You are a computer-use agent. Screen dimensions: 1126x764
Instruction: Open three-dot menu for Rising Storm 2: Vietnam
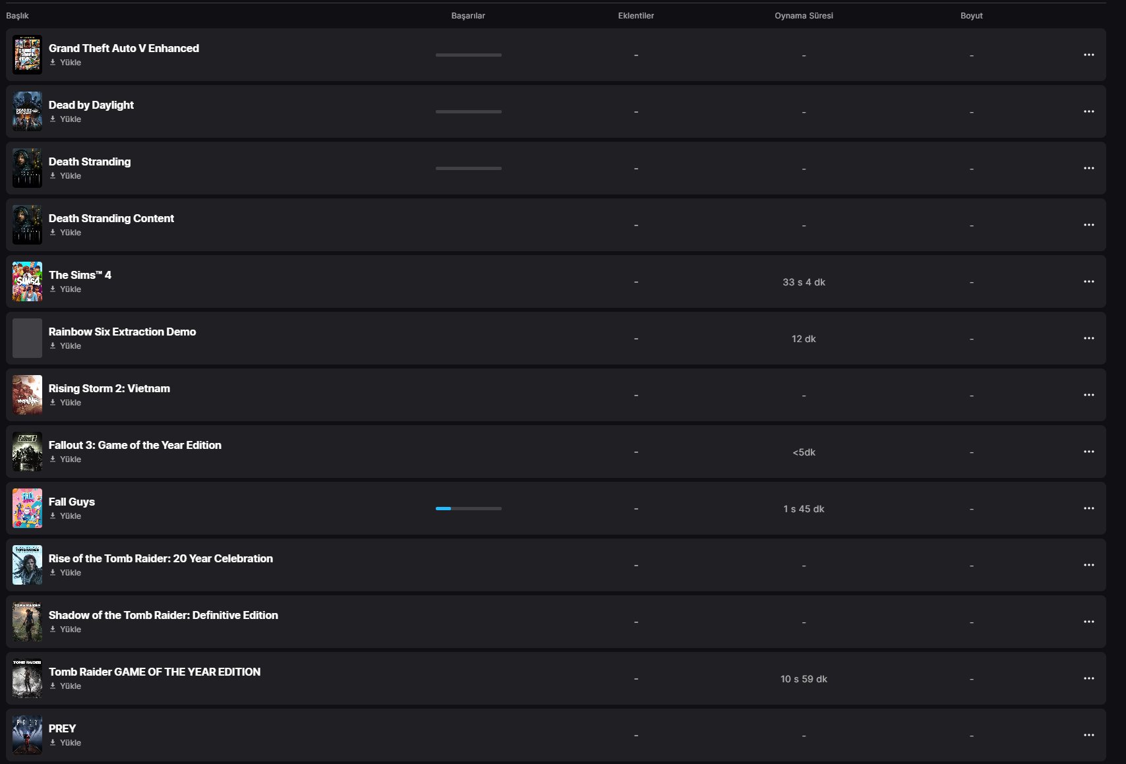(1088, 395)
